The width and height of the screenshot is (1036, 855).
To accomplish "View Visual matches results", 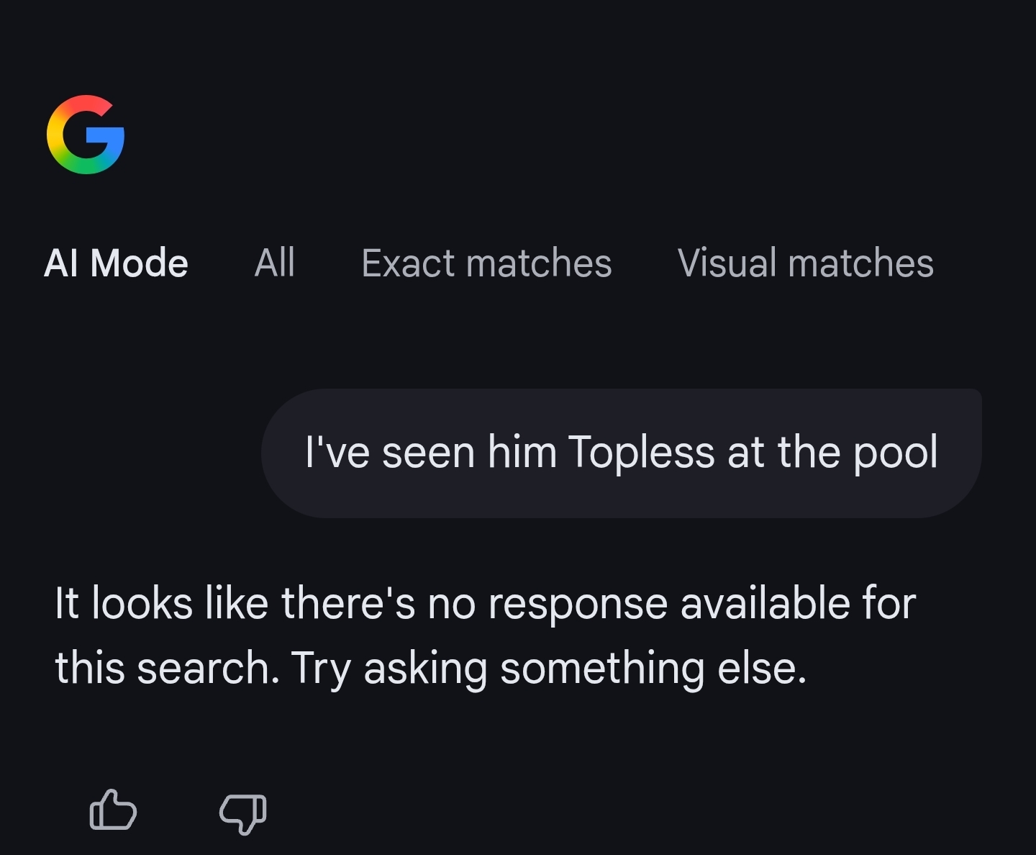I will 805,263.
